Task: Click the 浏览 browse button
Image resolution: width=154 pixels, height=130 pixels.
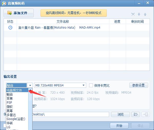Action: [x=120, y=114]
